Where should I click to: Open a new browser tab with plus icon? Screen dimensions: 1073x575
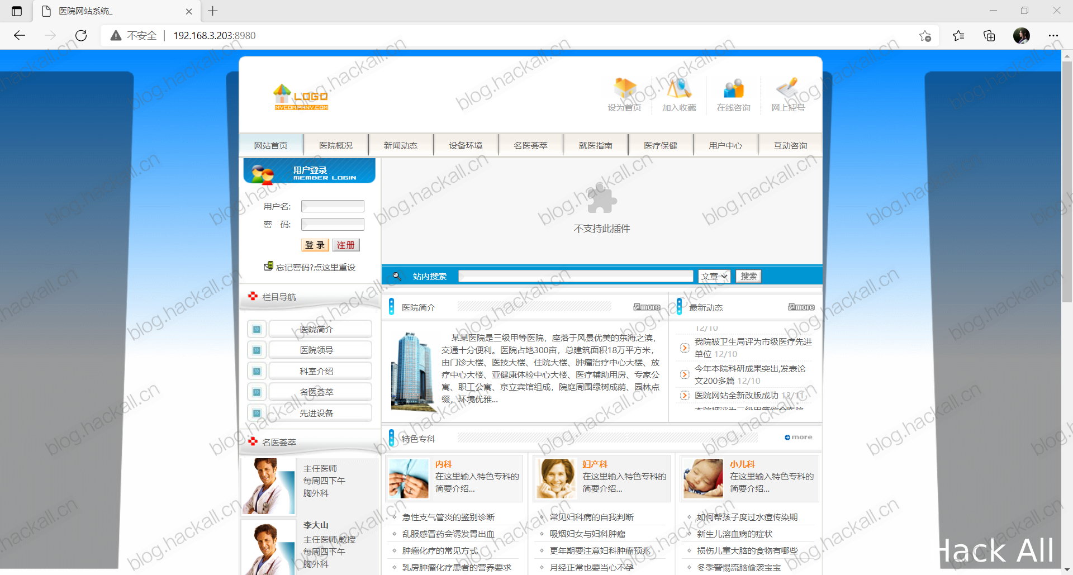tap(213, 11)
